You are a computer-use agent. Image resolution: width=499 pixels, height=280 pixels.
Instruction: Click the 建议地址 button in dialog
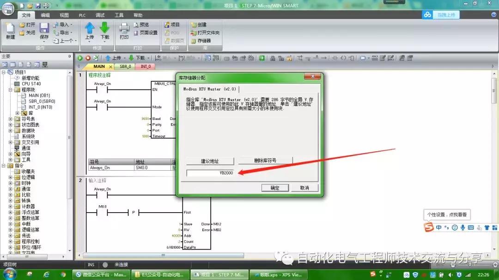click(209, 161)
